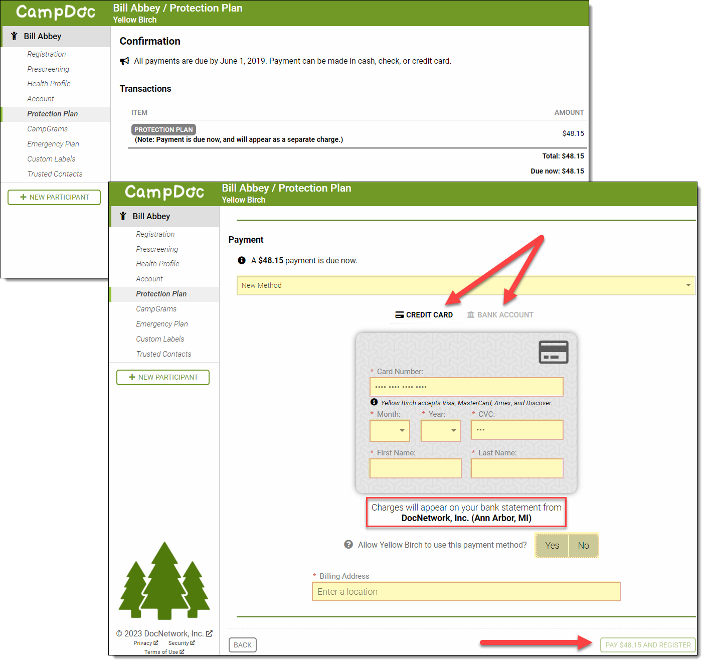The width and height of the screenshot is (705, 663).
Task: Click the CampDoc logo in front window
Action: [164, 193]
